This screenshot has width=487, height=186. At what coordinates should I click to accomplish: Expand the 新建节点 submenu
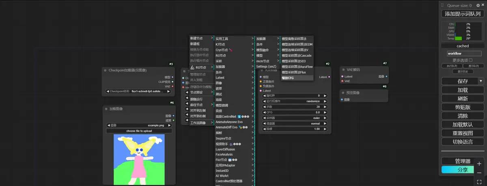point(201,38)
